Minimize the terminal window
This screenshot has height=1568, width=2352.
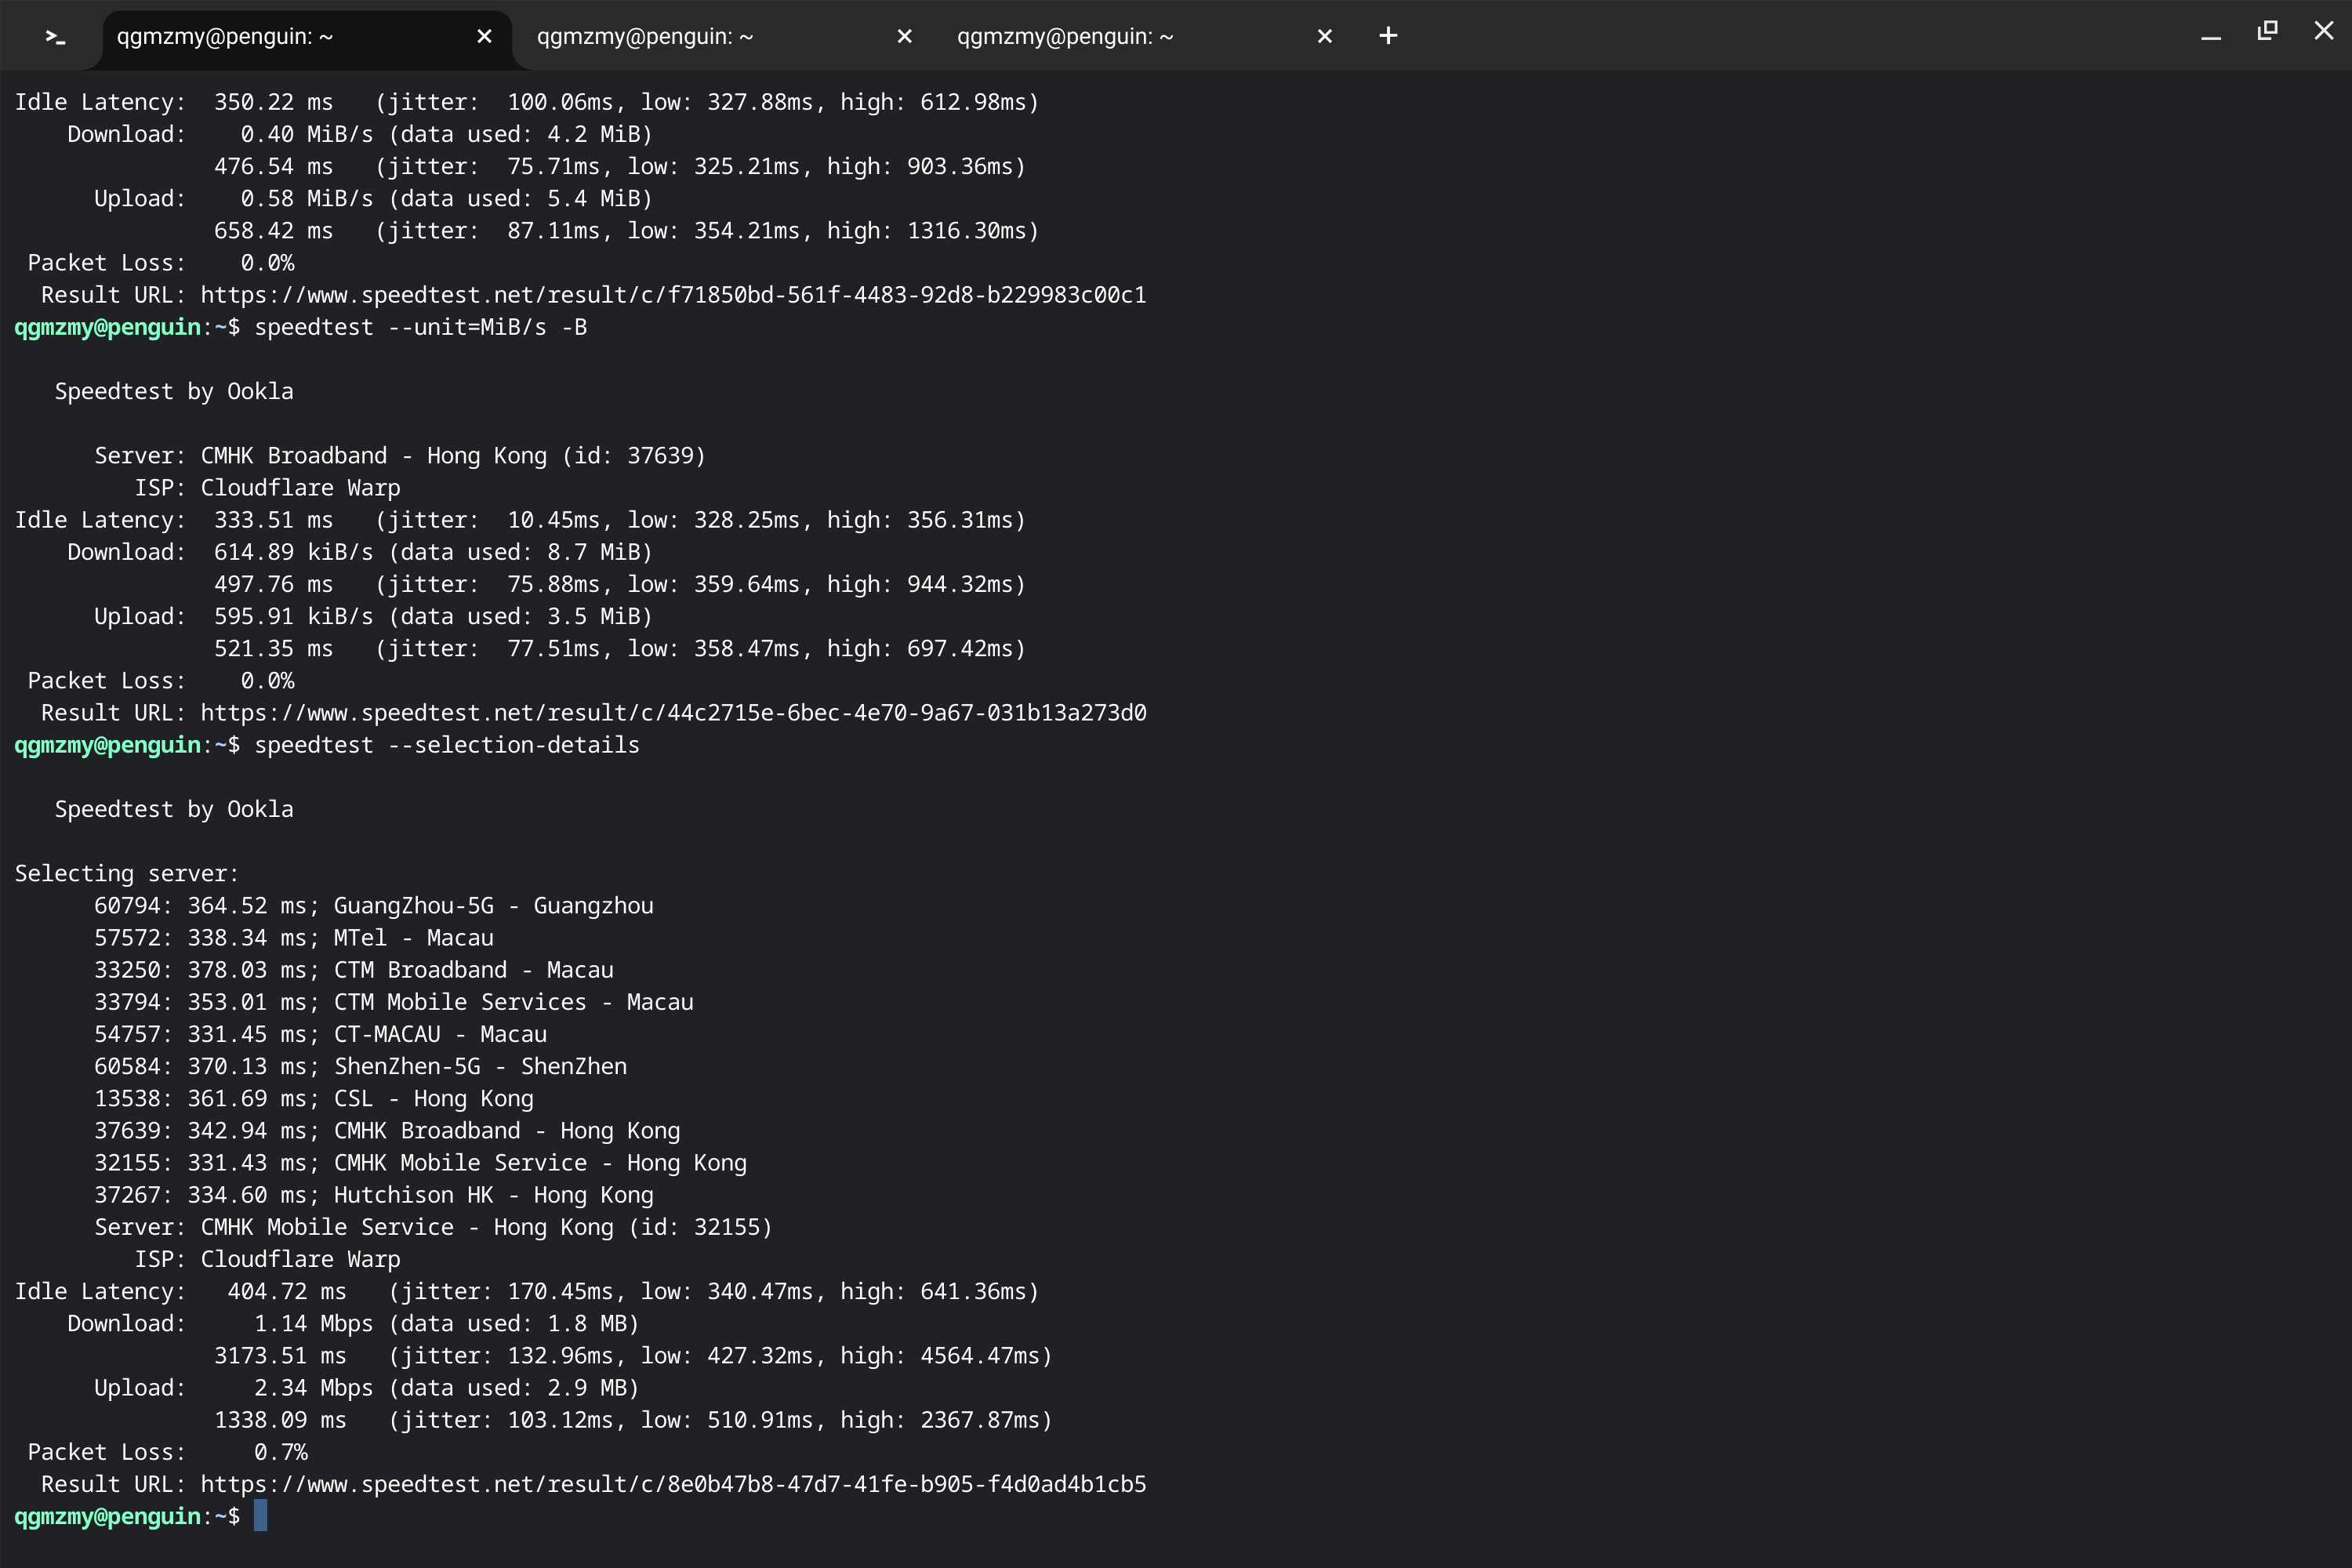(2211, 36)
